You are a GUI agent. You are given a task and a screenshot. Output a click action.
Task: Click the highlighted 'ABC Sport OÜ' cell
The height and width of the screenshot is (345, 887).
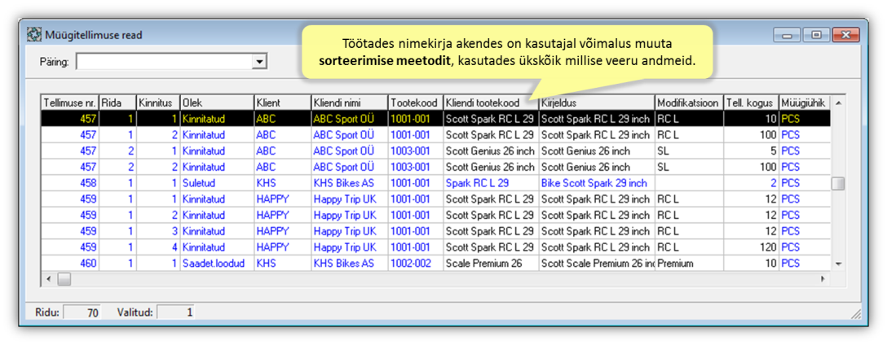click(349, 119)
